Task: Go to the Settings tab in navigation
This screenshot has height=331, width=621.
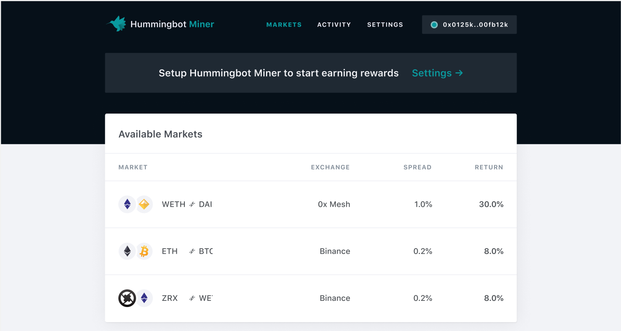Action: tap(385, 25)
